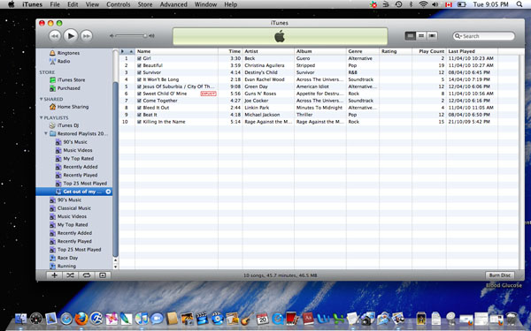Click the high-volume speaker icon

pyautogui.click(x=151, y=36)
